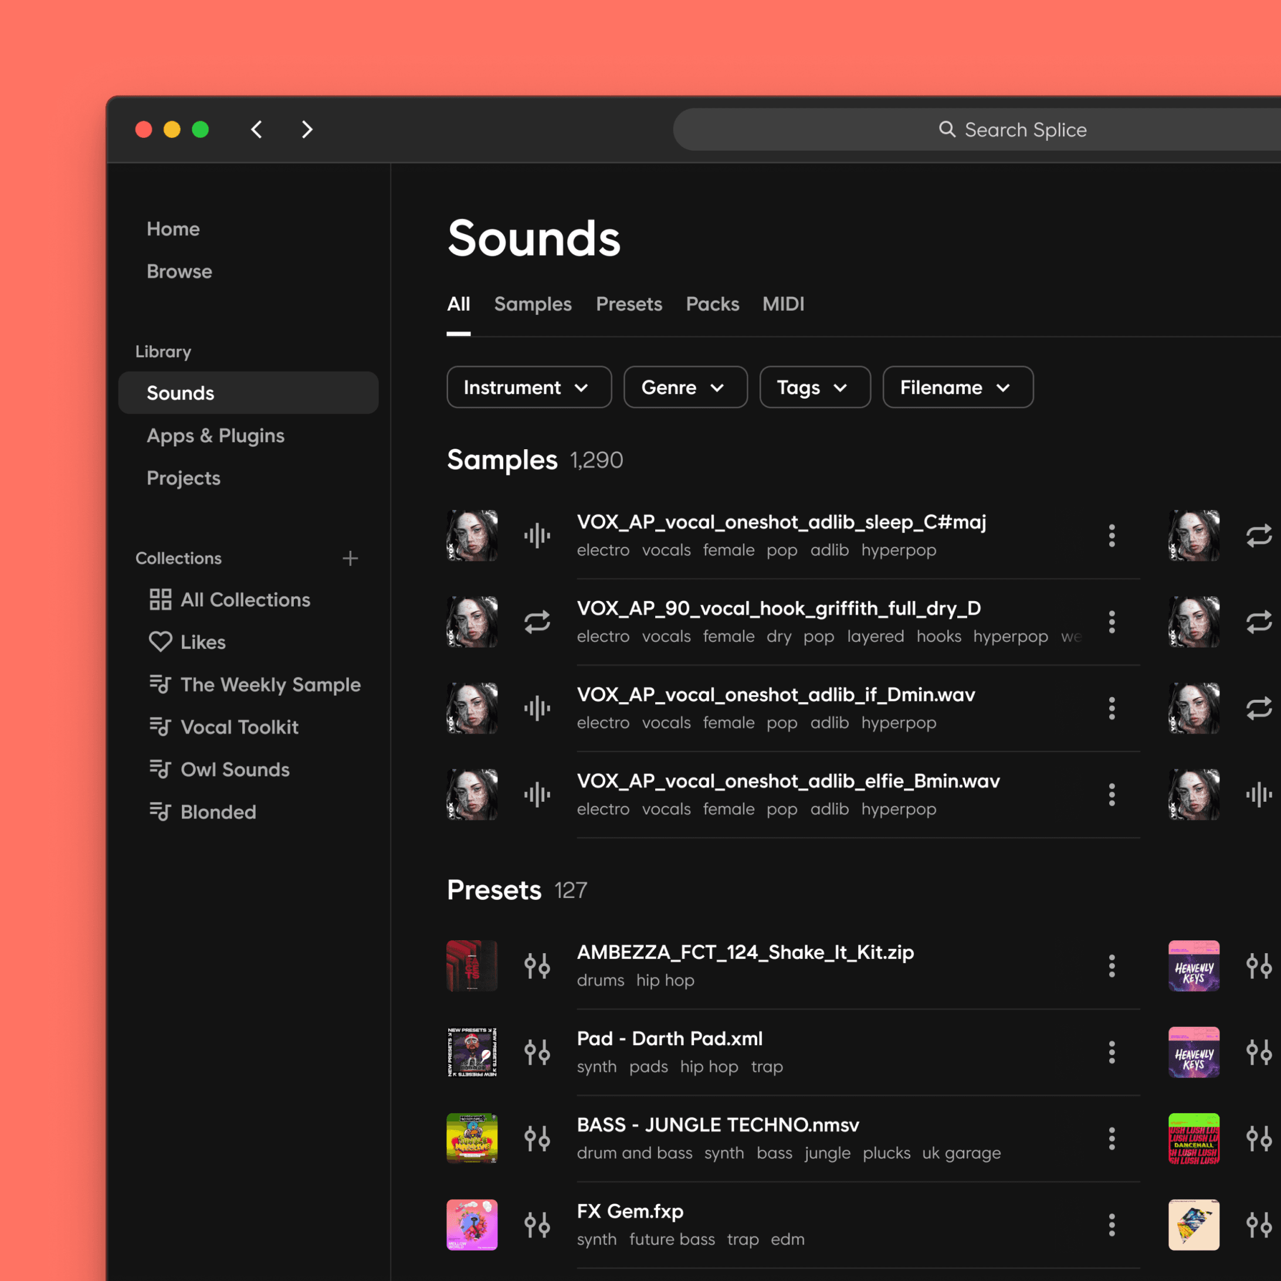This screenshot has width=1281, height=1281.
Task: Click loop icon for vocal_hook_griffith sample
Action: pos(537,622)
